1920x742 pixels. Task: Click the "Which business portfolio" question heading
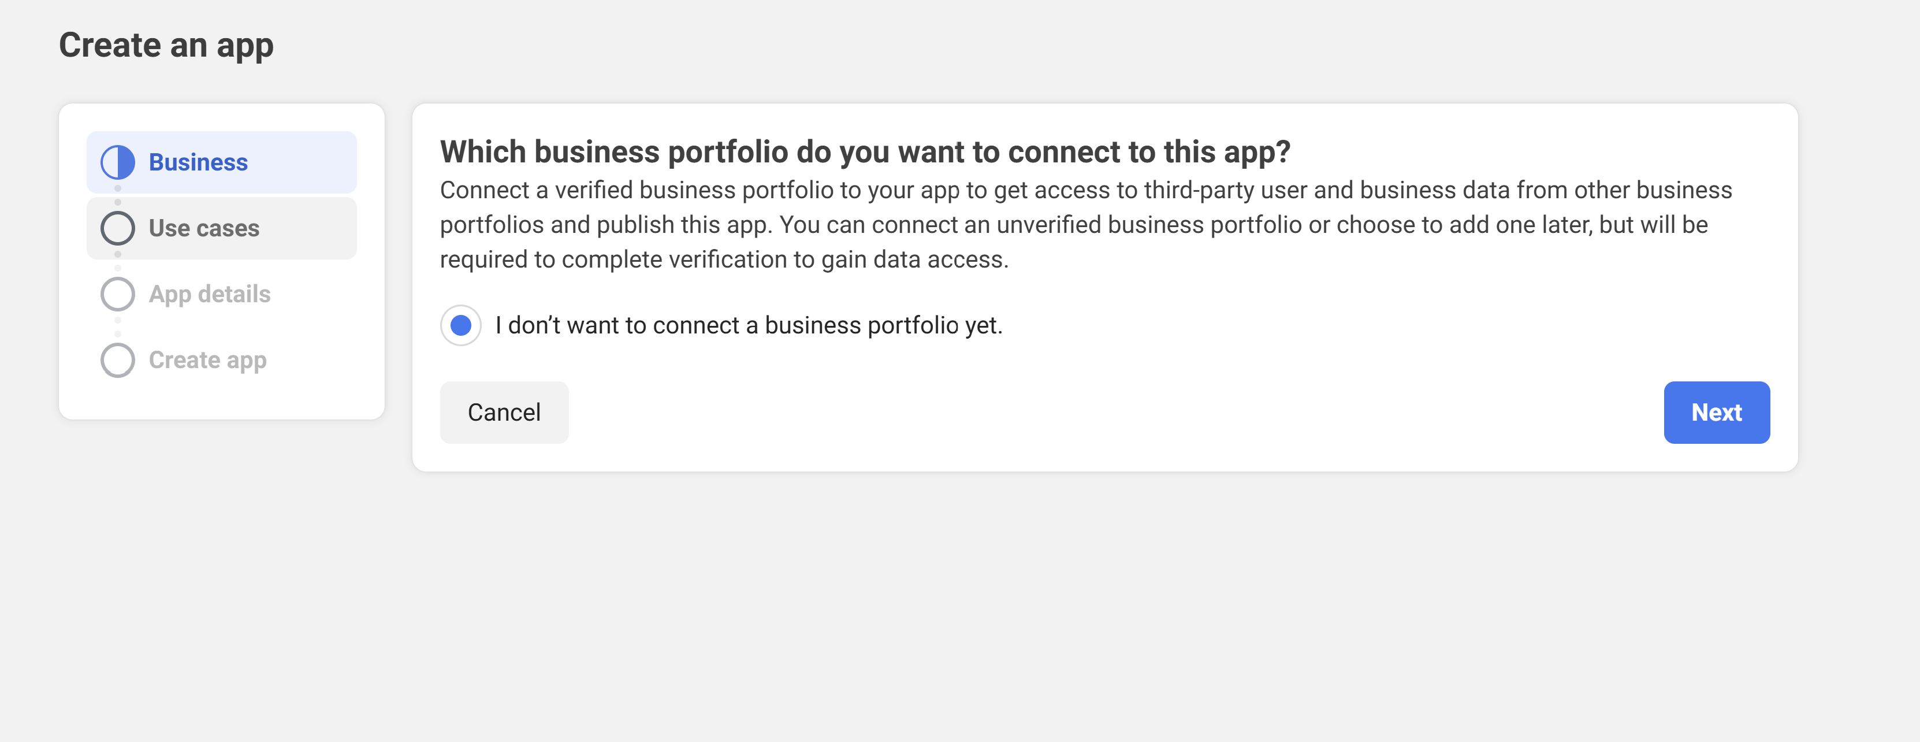tap(865, 151)
